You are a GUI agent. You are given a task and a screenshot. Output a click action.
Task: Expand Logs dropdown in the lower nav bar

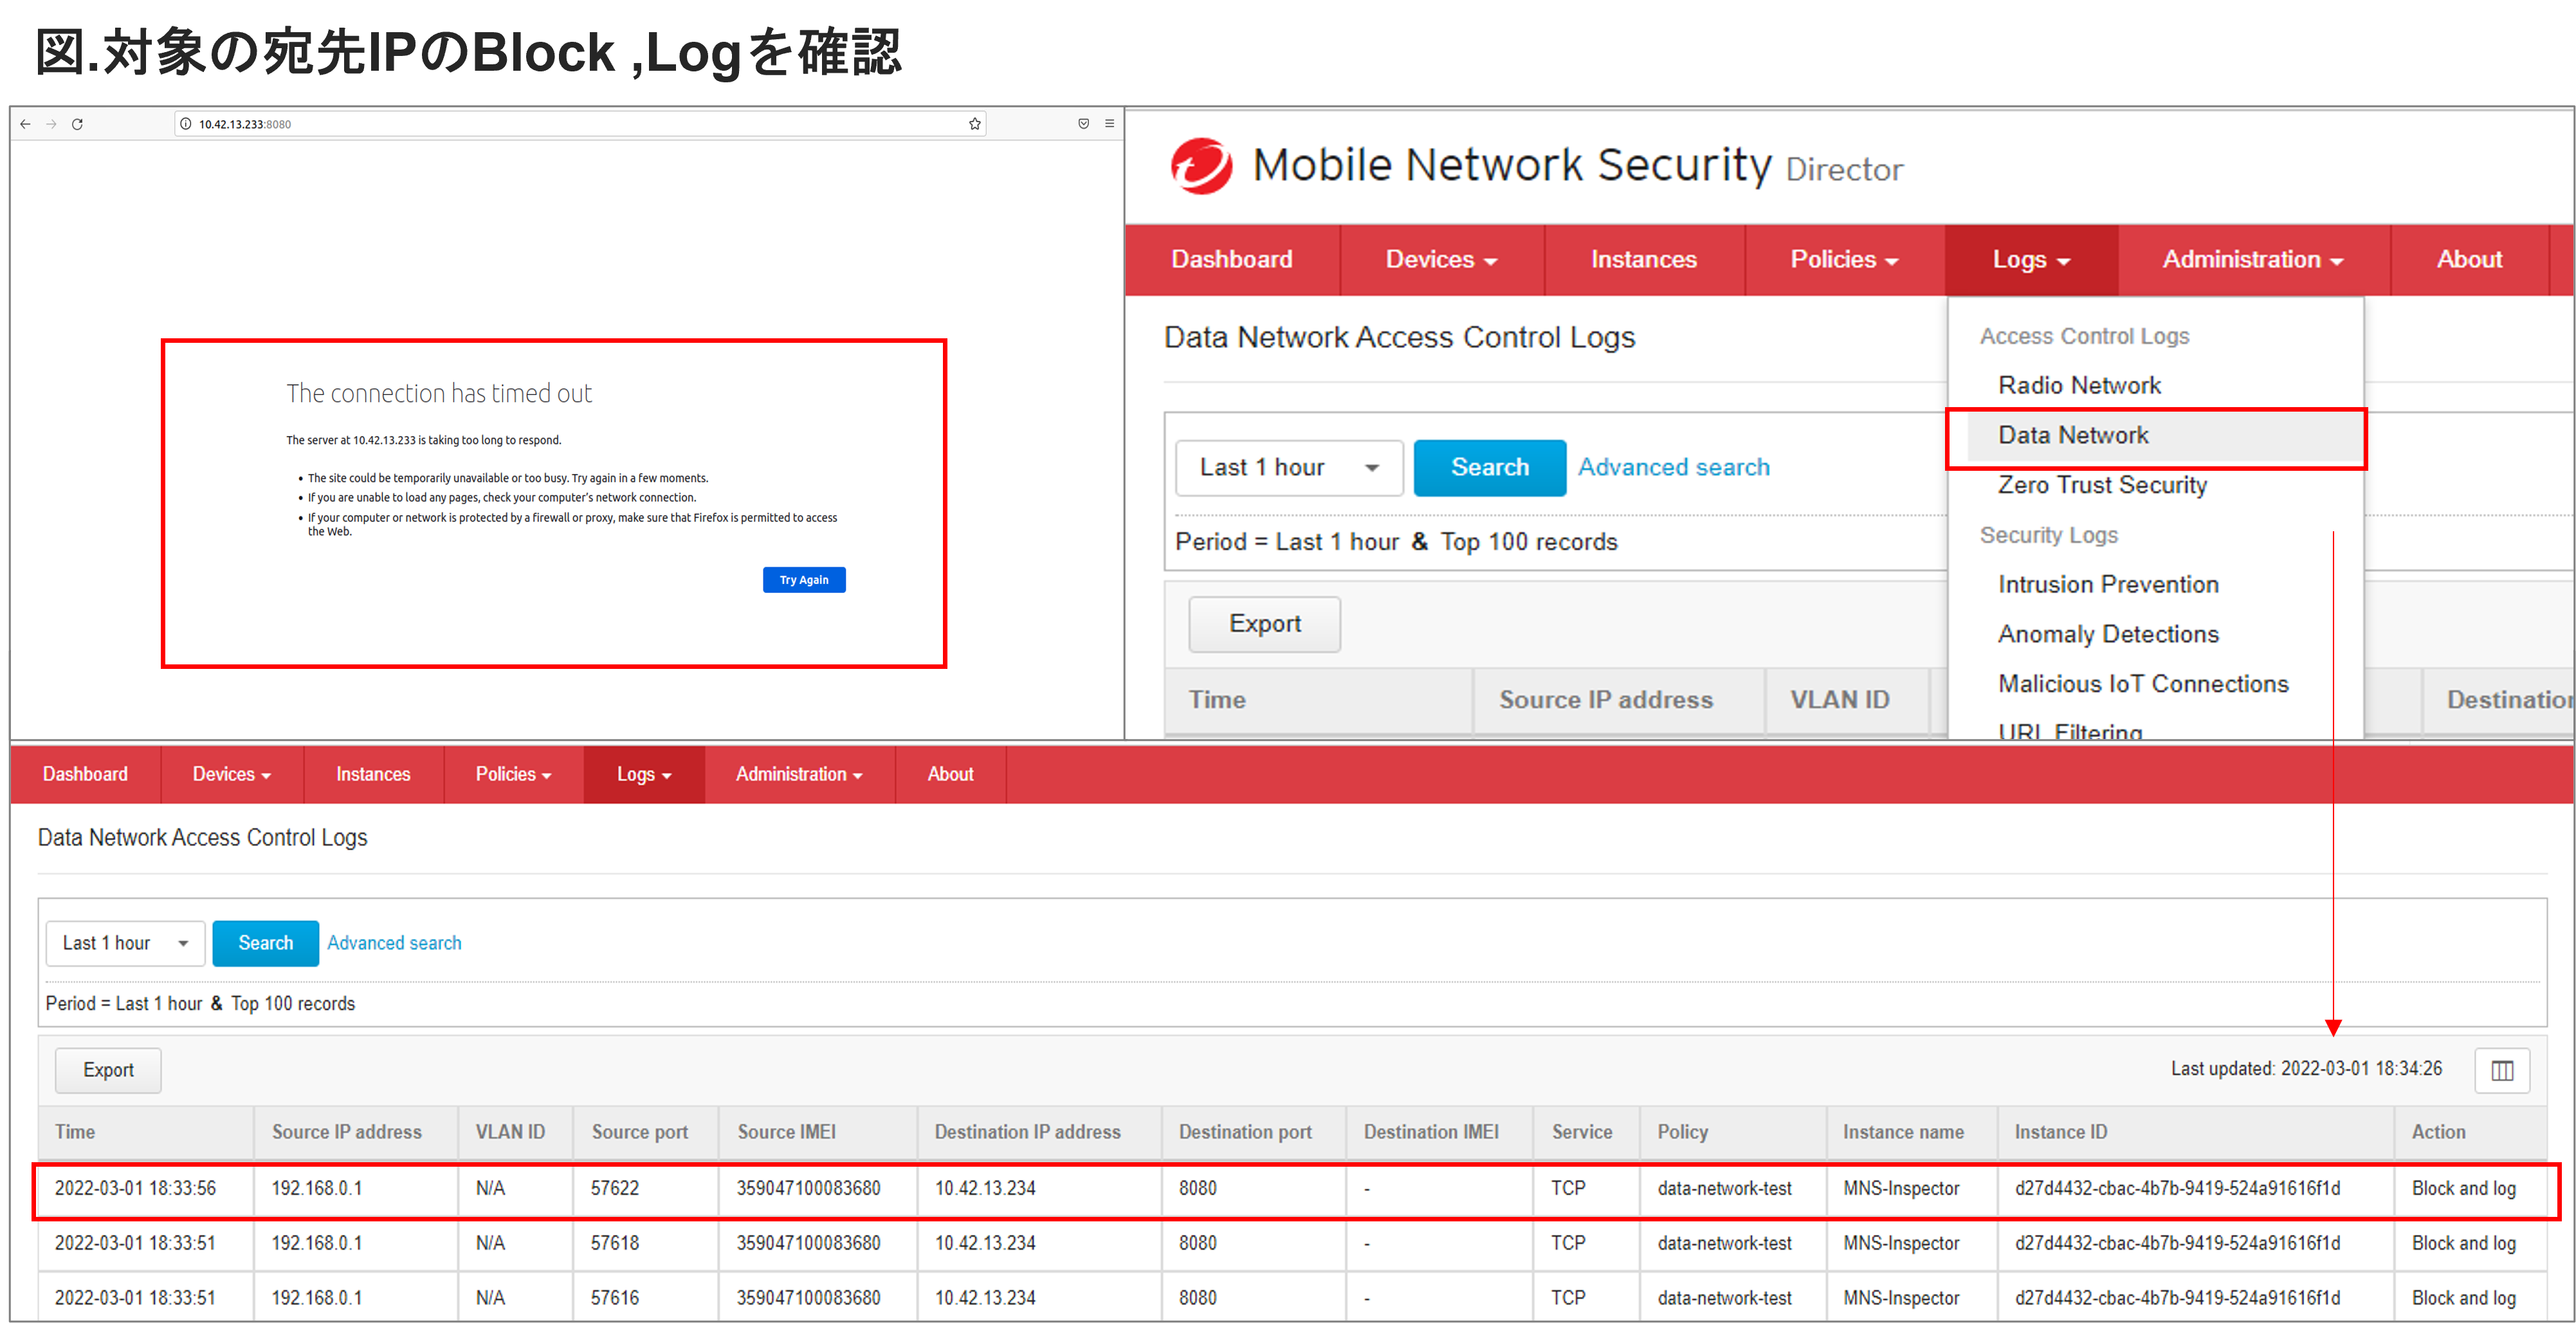click(x=644, y=774)
